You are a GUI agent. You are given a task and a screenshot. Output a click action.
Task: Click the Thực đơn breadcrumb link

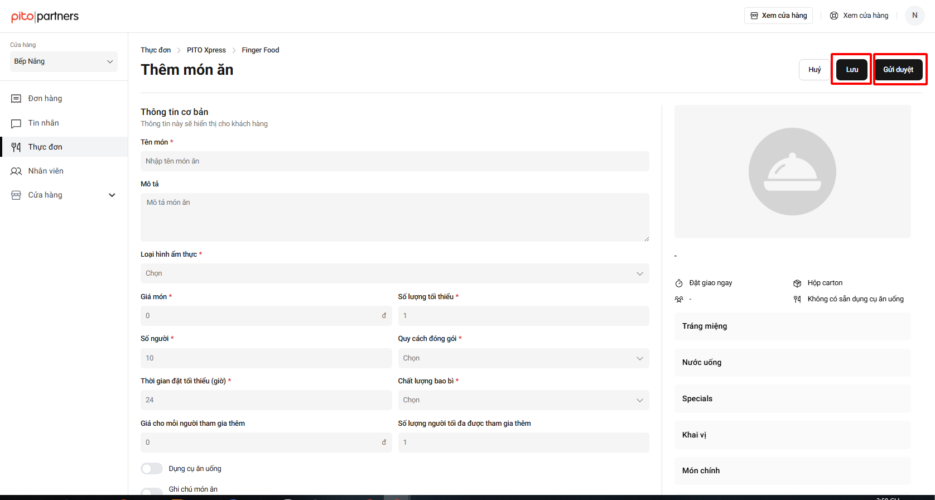(156, 50)
